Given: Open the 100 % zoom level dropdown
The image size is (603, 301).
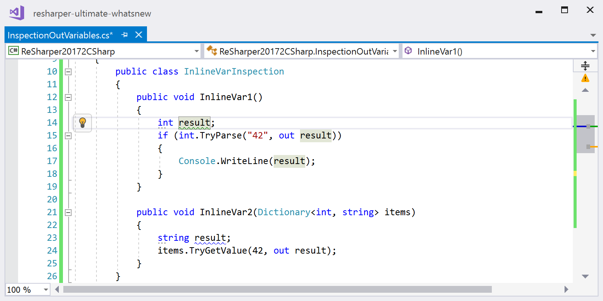Looking at the screenshot, I should pyautogui.click(x=46, y=290).
